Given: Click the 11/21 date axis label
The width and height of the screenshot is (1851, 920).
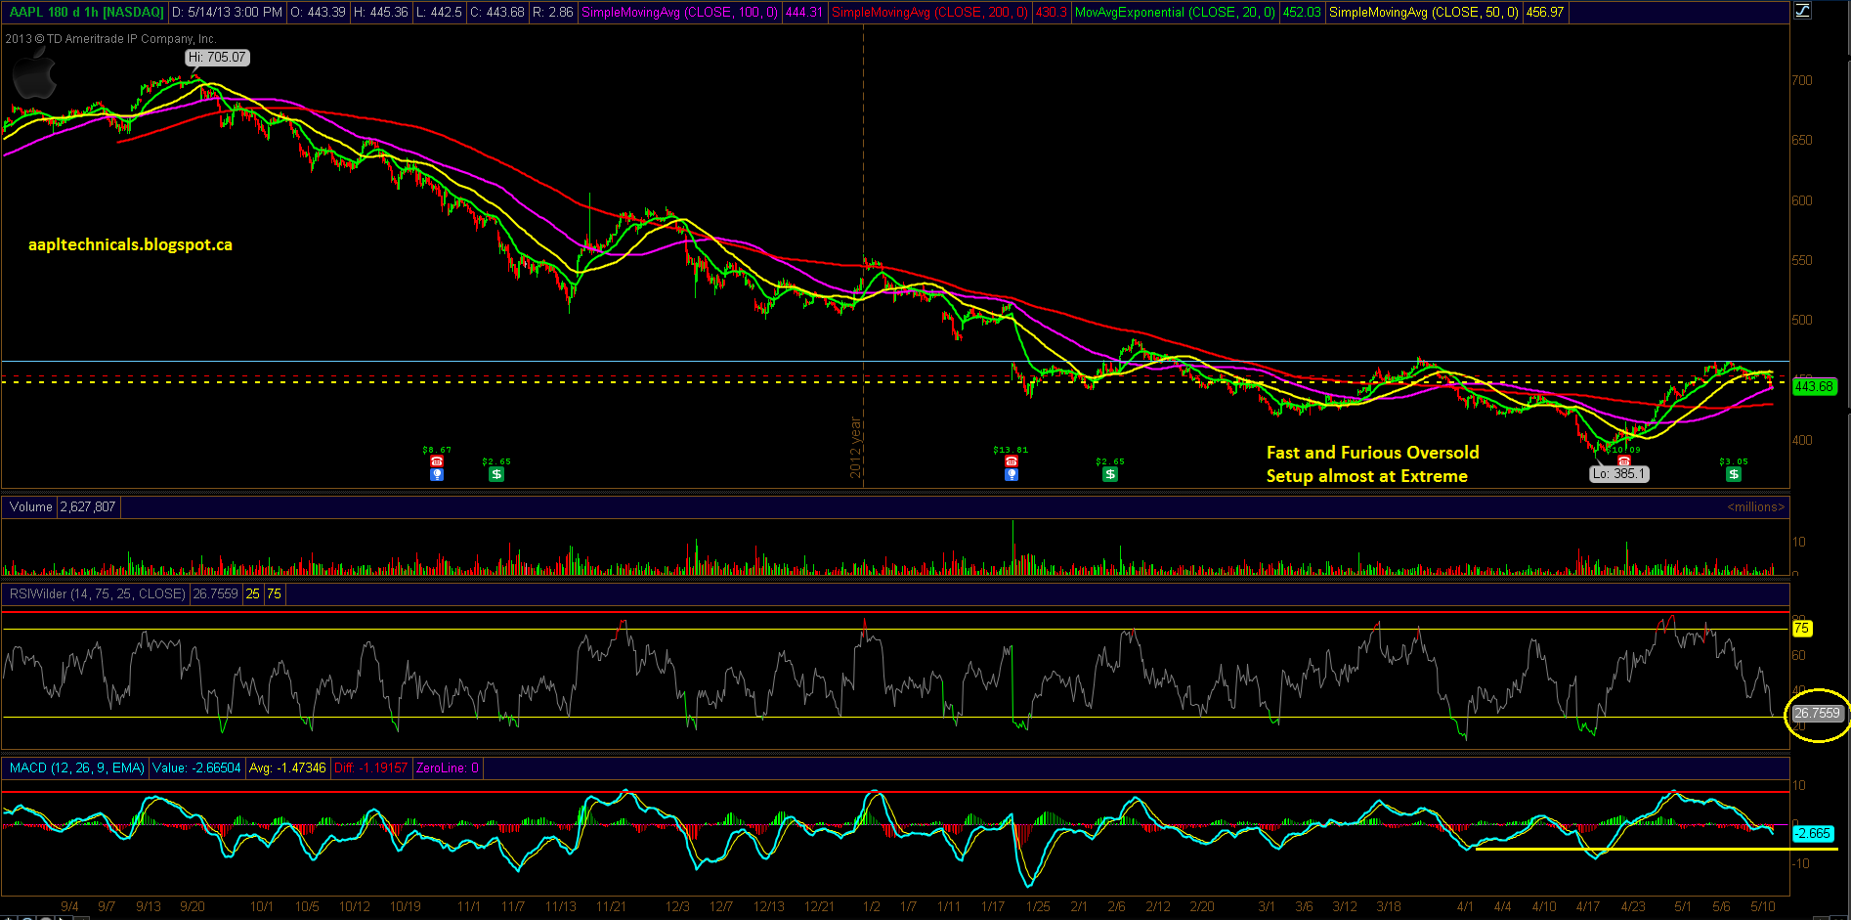Looking at the screenshot, I should coord(611,906).
